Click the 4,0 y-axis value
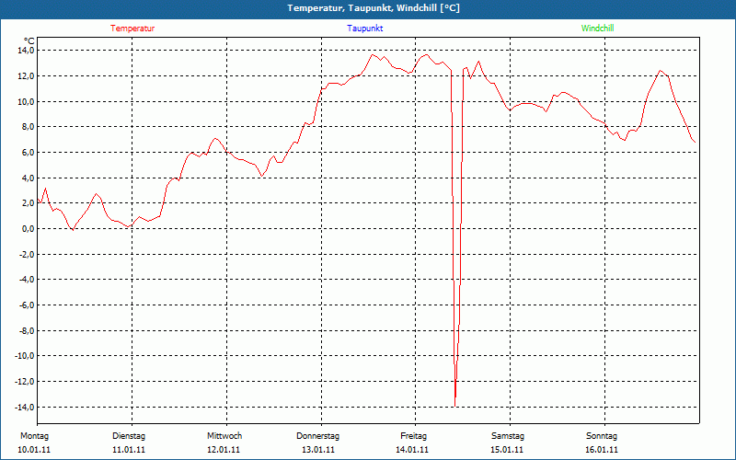 coord(28,178)
